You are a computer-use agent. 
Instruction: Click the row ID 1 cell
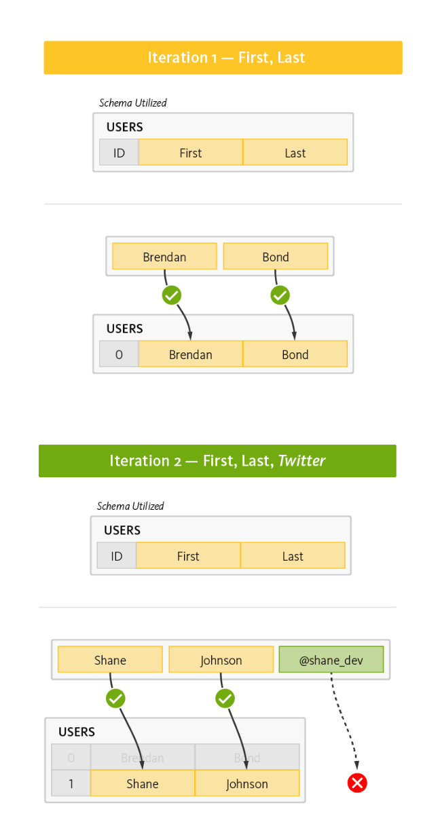[x=71, y=783]
